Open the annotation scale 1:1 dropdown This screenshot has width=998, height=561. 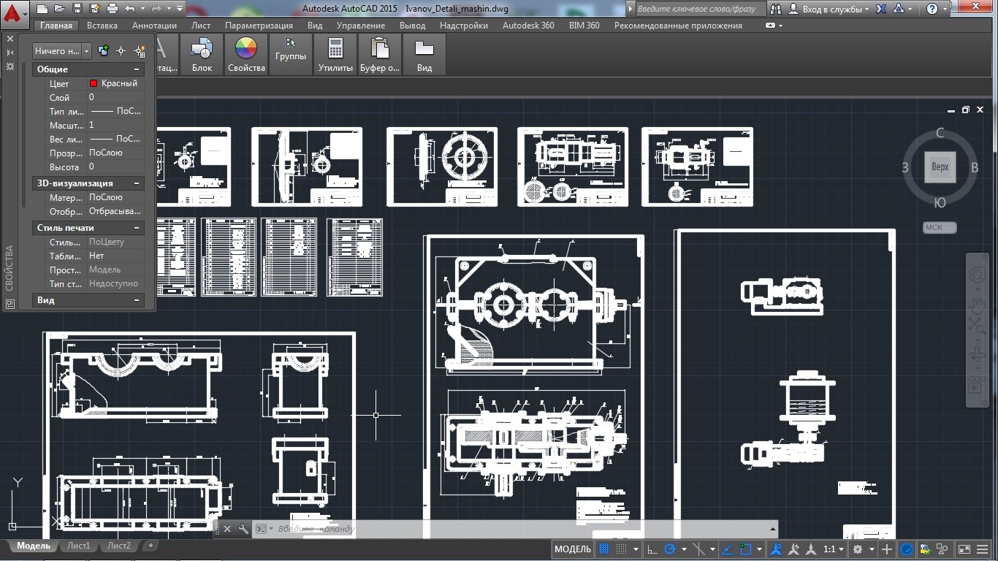833,549
